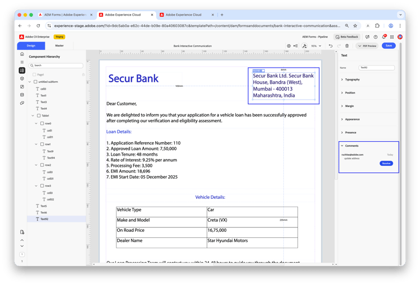The image size is (420, 285).
Task: Click the hammer tool toolbar icon
Action: [x=304, y=46]
